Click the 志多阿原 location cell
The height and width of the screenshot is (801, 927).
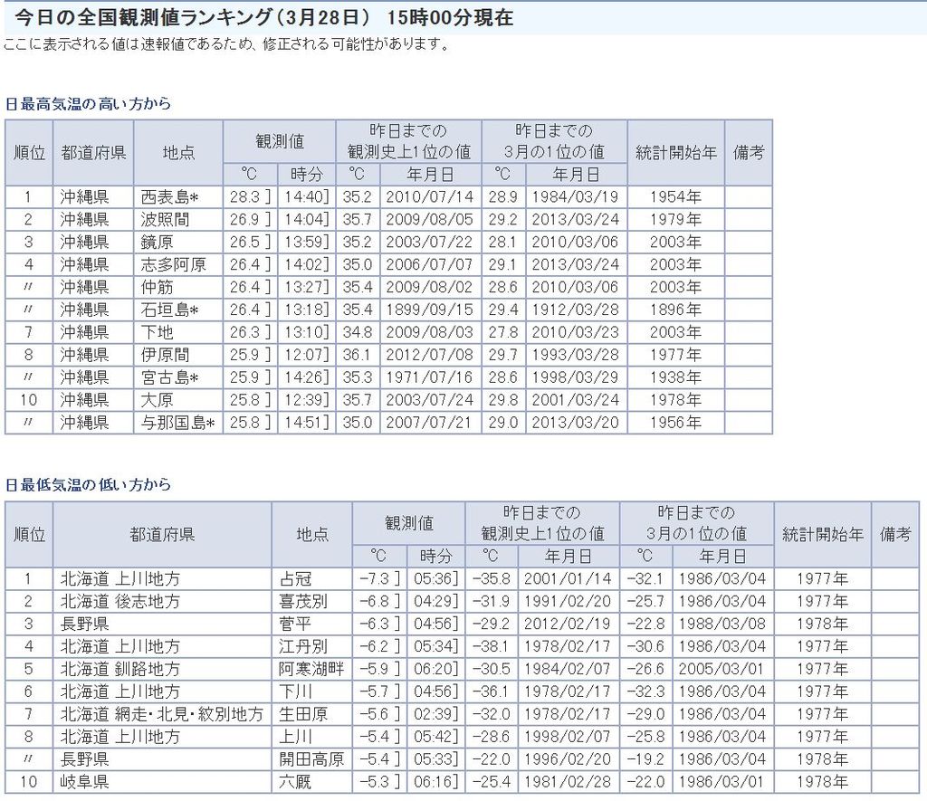pyautogui.click(x=173, y=264)
